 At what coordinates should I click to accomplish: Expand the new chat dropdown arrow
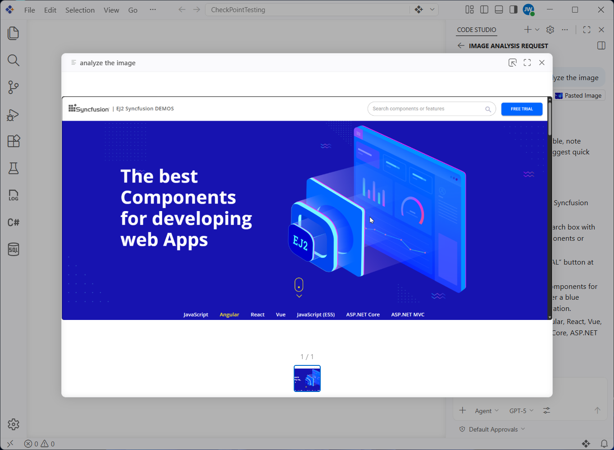(537, 30)
